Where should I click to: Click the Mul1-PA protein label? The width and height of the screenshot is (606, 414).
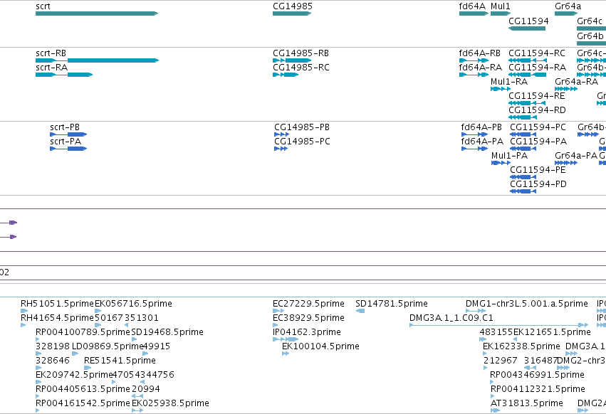point(509,156)
